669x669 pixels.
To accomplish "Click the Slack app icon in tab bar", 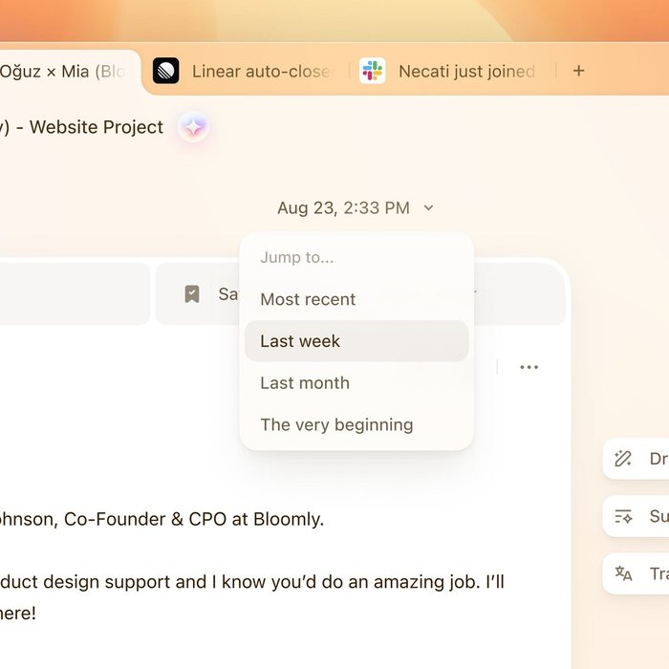I will tap(372, 71).
